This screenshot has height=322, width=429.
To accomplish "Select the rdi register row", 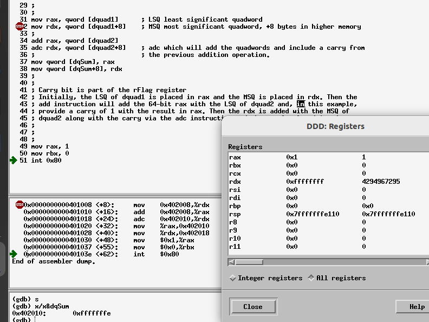I will tap(328, 198).
